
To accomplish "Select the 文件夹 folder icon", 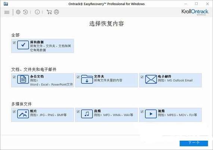I will pos(87,79).
